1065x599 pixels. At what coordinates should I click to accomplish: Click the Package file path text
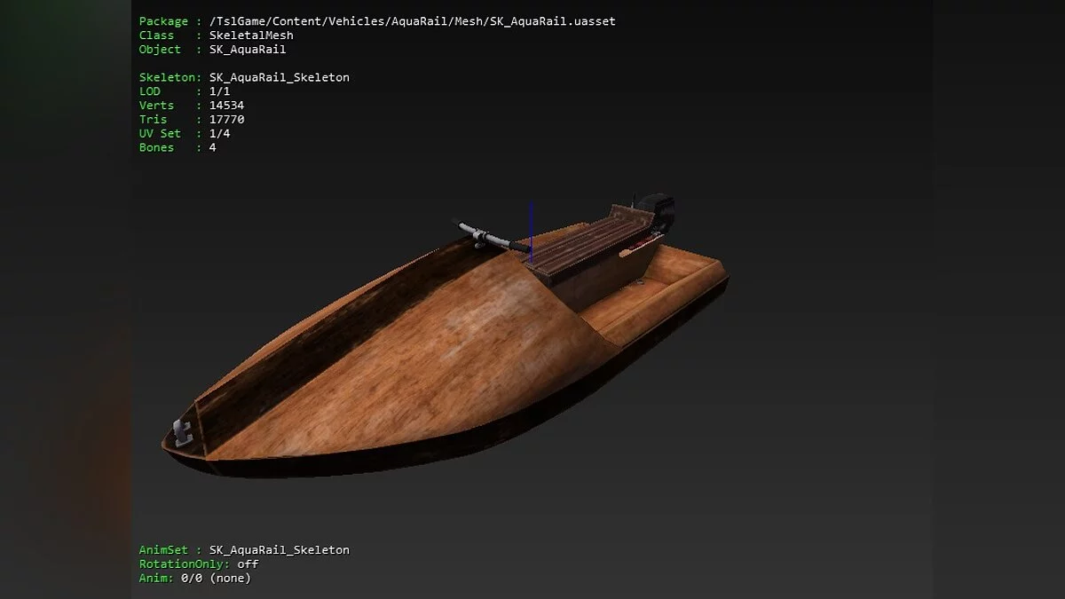(x=412, y=21)
